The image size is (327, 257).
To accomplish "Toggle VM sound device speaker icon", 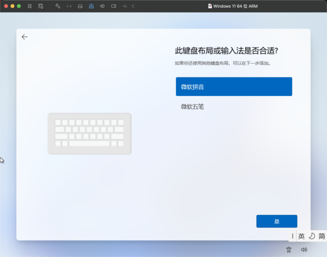I will (x=102, y=6).
